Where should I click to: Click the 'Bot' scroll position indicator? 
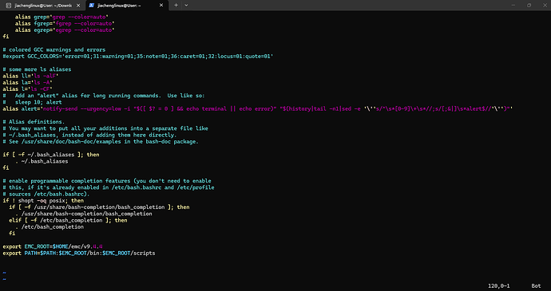(536, 286)
